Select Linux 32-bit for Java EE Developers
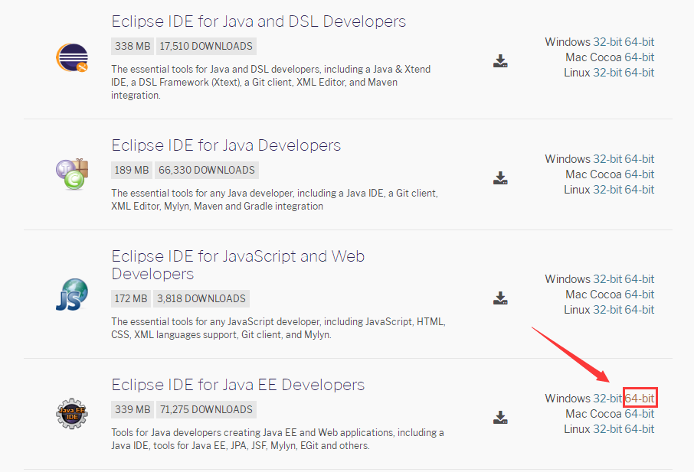Image resolution: width=694 pixels, height=472 pixels. (x=607, y=429)
